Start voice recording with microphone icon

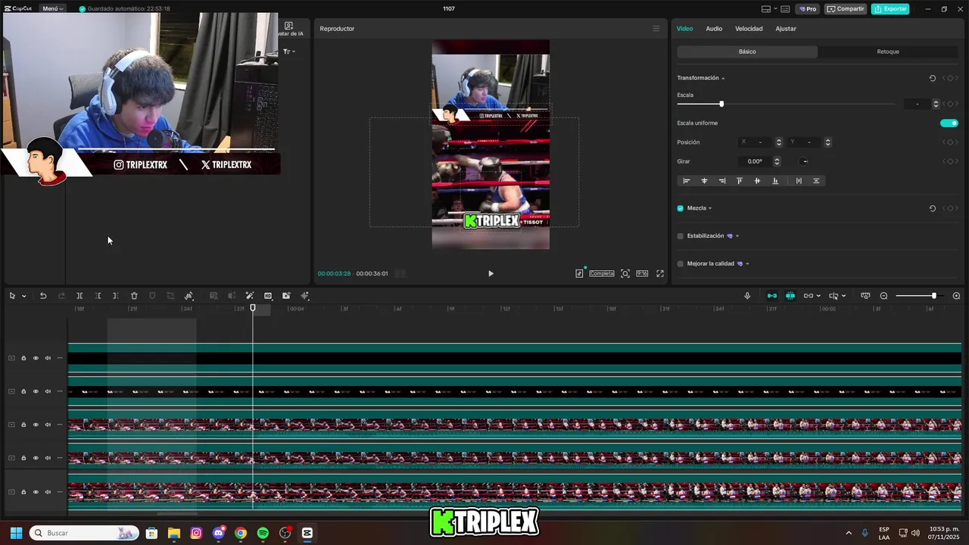pyautogui.click(x=747, y=296)
